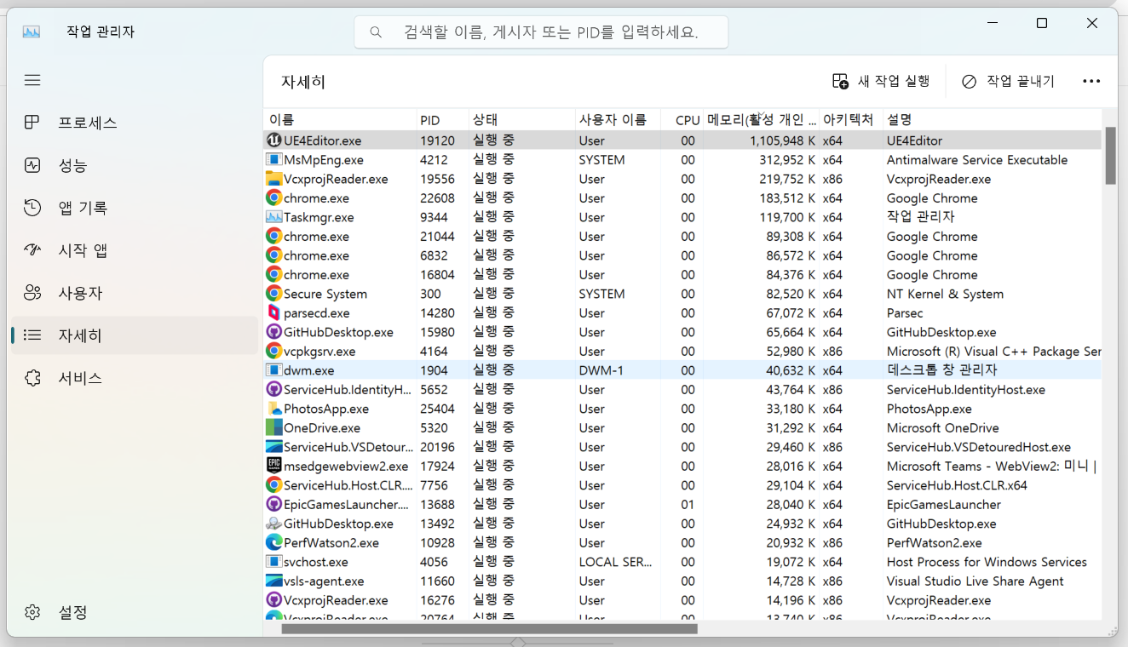Viewport: 1128px width, 647px height.
Task: Click the DWM-1 user name cell
Action: pyautogui.click(x=601, y=370)
